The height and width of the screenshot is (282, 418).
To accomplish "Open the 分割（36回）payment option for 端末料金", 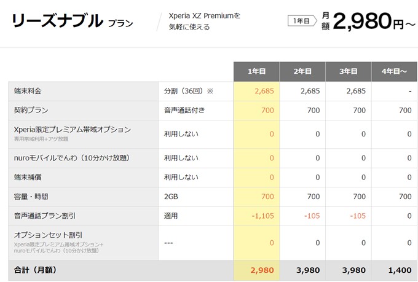I will coord(188,92).
